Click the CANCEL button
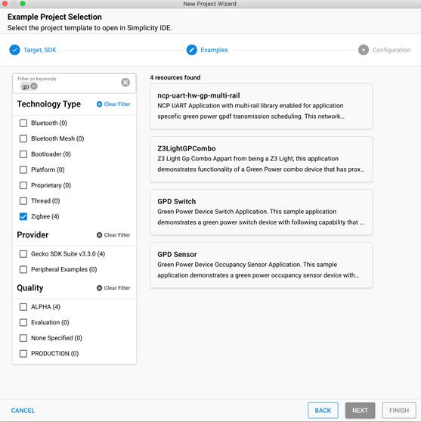Screen dimensions: 421x422 (x=23, y=411)
